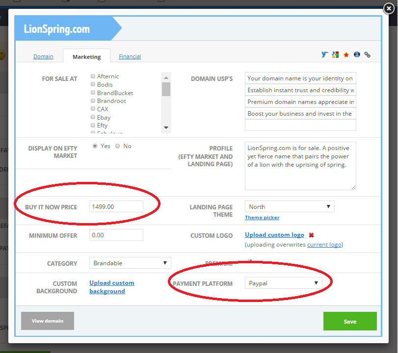Click the green Save button
398x353 pixels.
(x=350, y=321)
